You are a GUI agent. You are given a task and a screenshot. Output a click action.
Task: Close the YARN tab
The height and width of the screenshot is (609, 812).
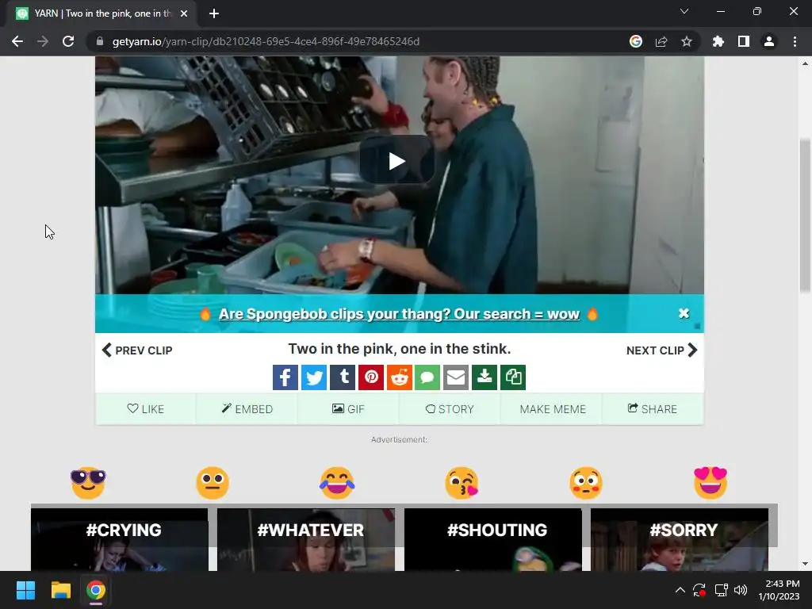(184, 13)
